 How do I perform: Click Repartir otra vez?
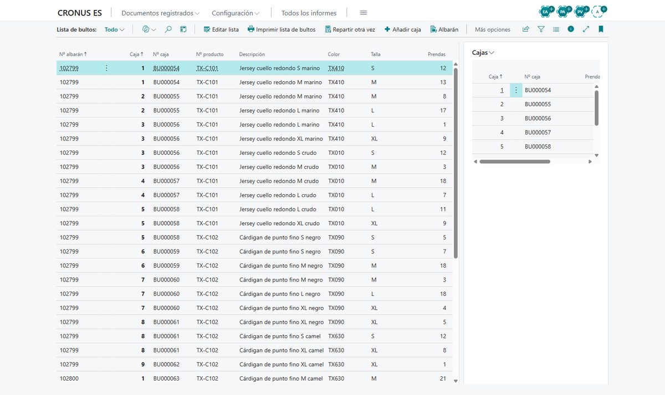coord(350,29)
